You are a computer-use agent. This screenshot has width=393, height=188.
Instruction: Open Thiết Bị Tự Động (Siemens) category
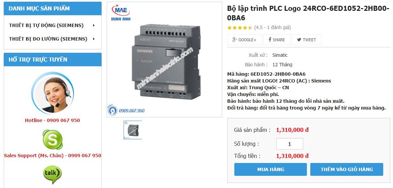click(46, 25)
